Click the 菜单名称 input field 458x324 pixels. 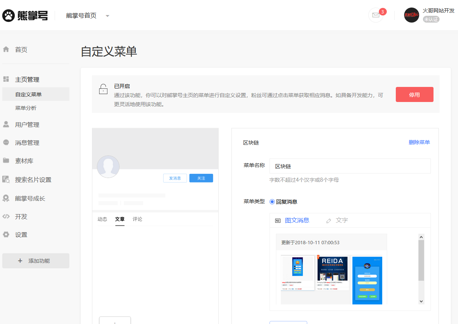coord(350,166)
